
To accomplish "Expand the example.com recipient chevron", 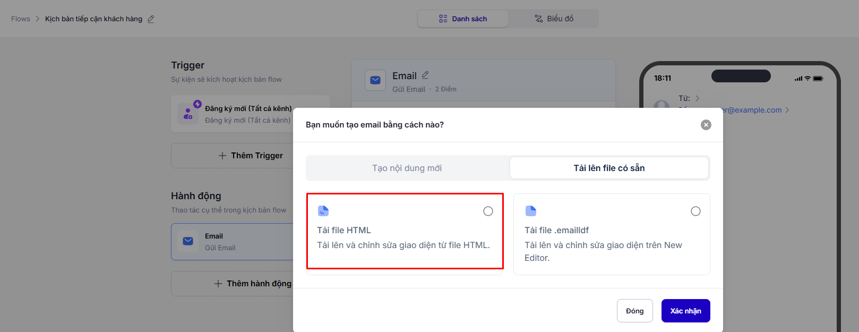I will [787, 110].
